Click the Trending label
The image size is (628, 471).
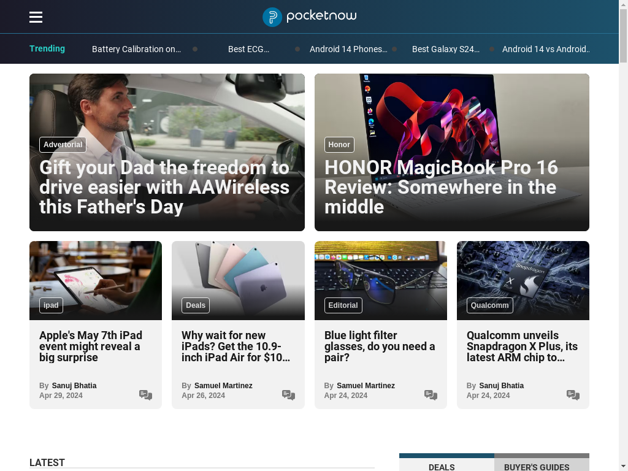(x=47, y=48)
